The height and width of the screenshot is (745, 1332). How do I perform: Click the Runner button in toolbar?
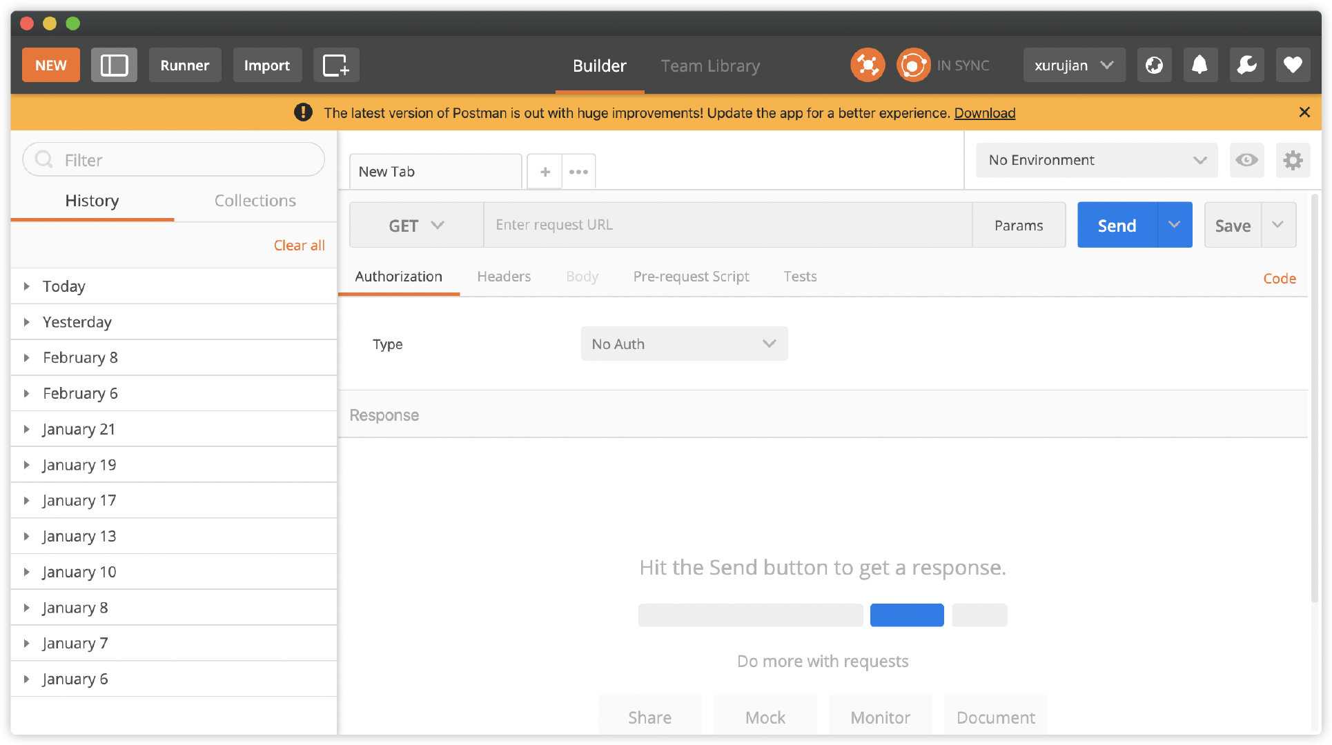coord(185,64)
